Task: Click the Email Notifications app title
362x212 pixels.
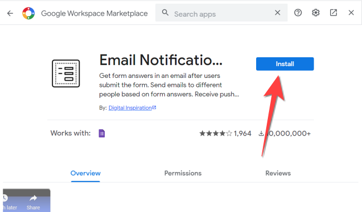Action: pos(161,60)
